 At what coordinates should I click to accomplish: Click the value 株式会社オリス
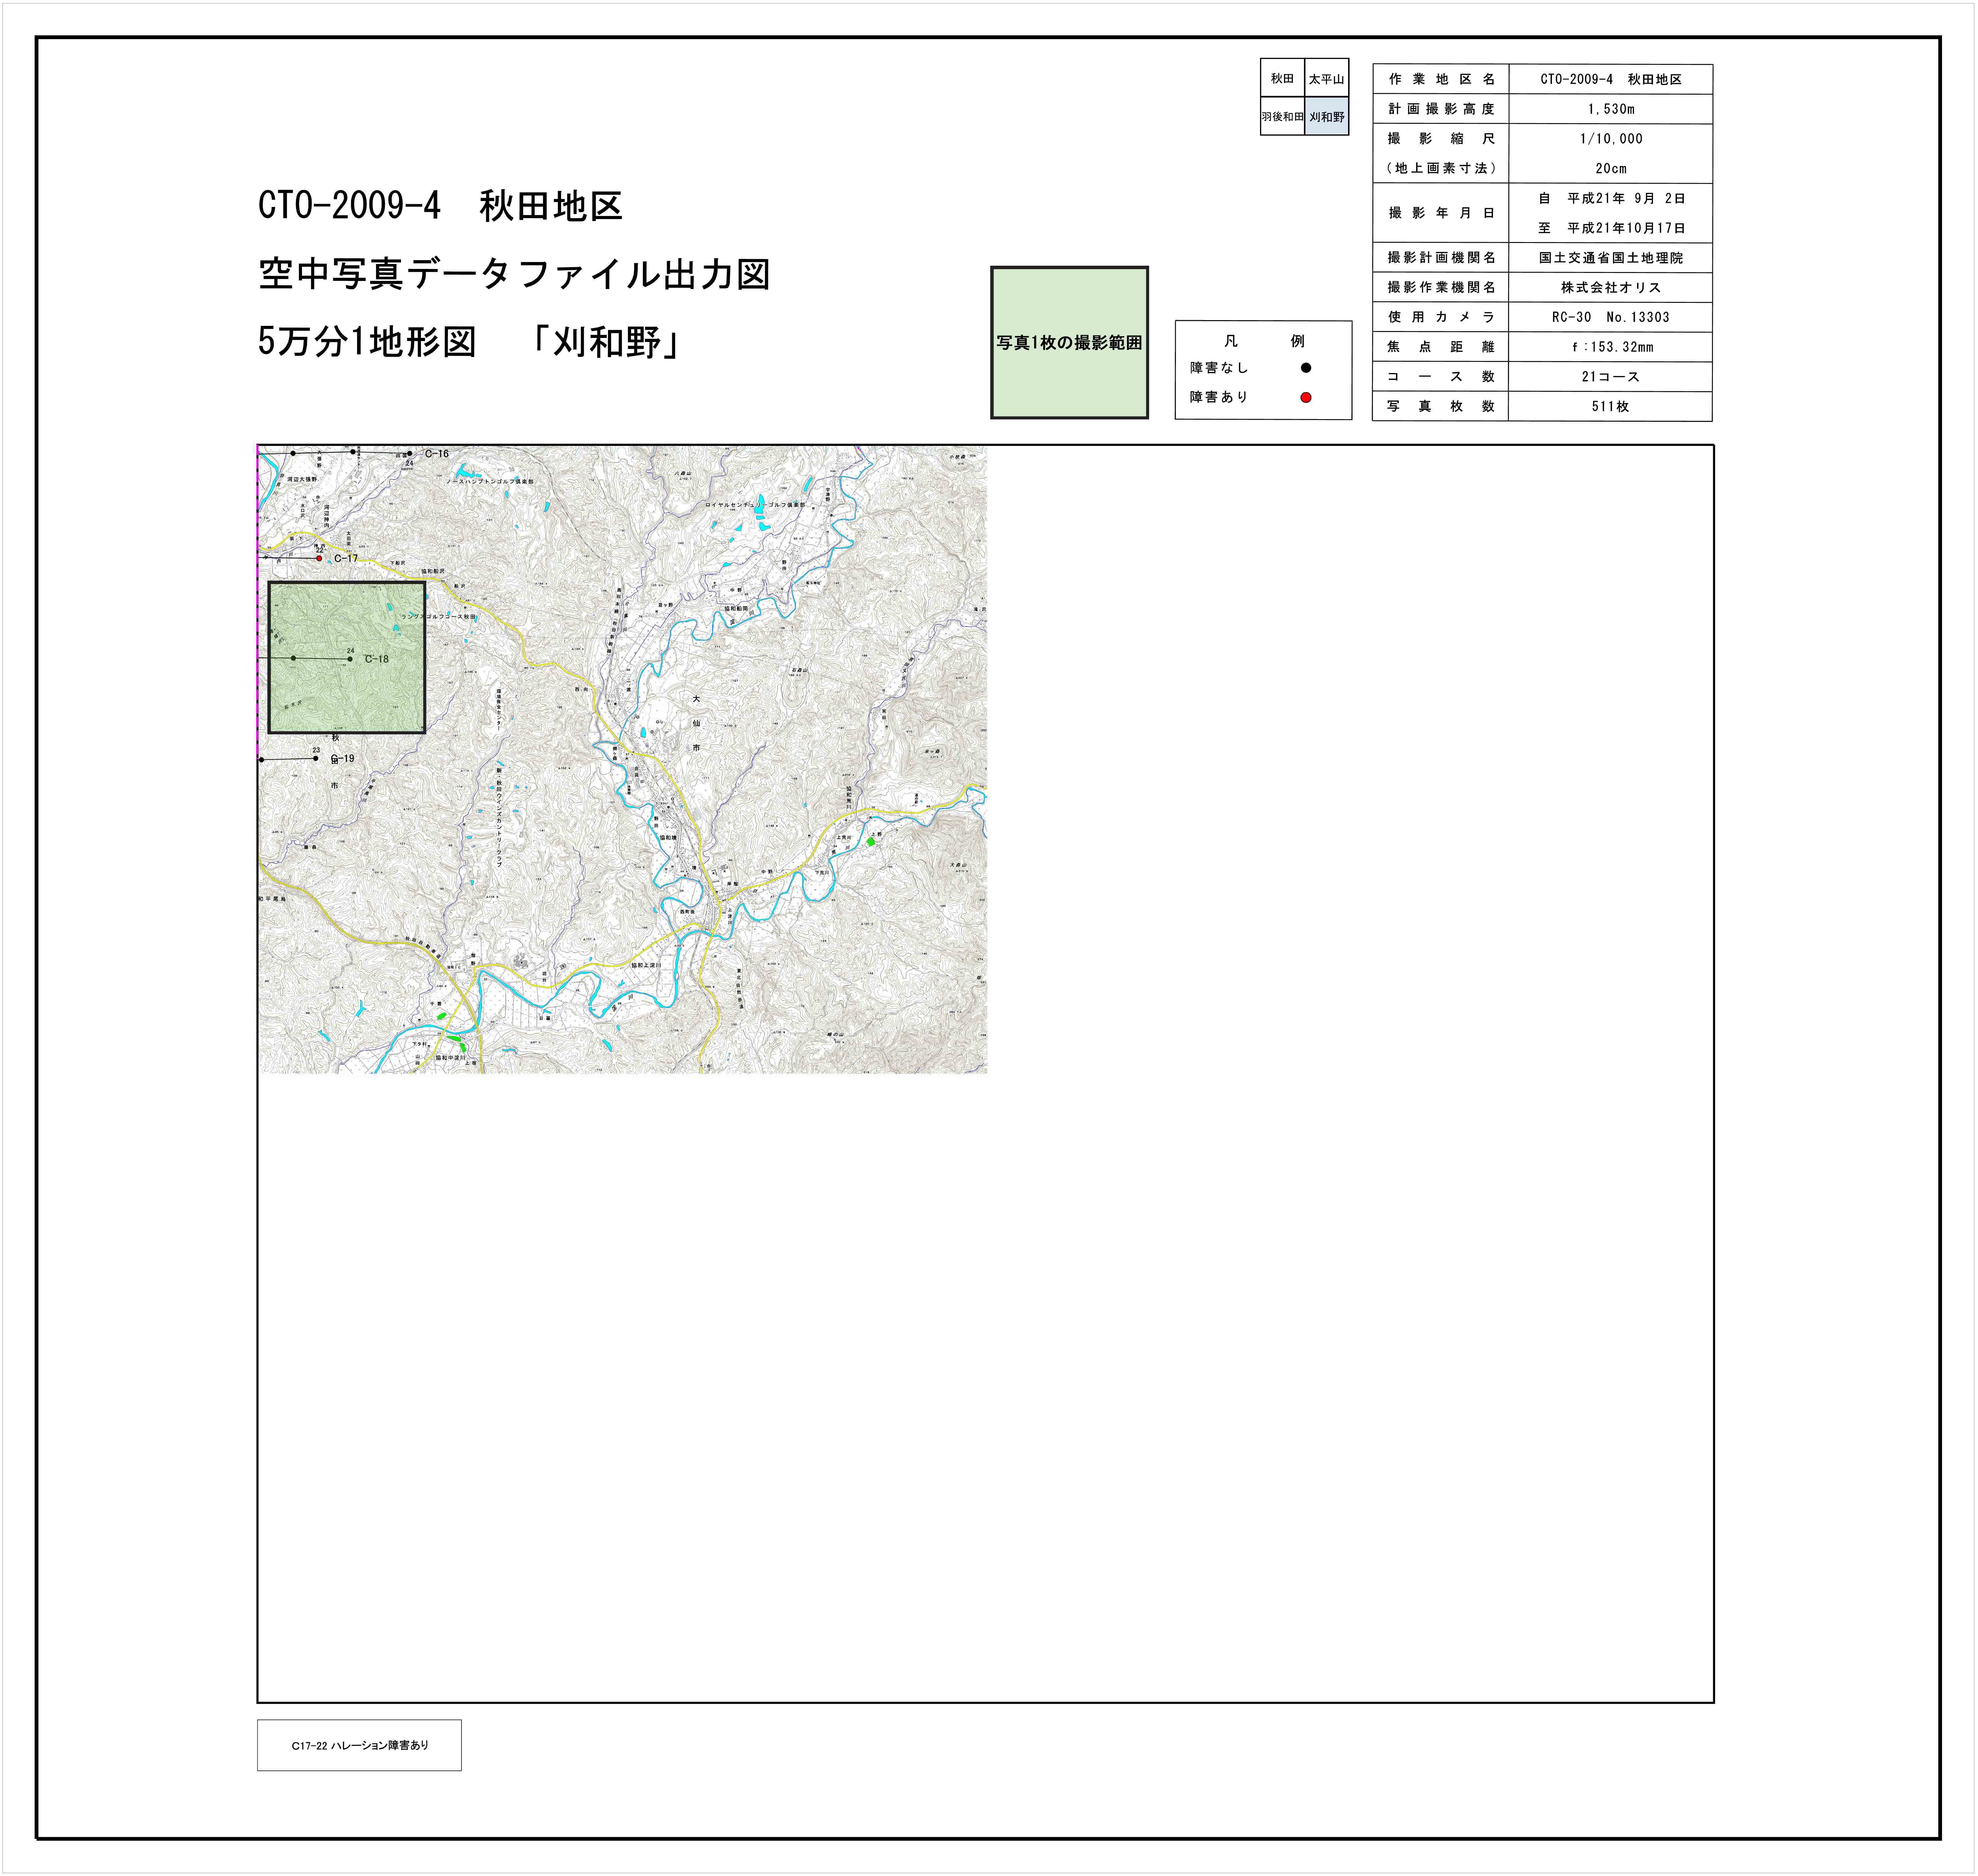[x=1611, y=287]
